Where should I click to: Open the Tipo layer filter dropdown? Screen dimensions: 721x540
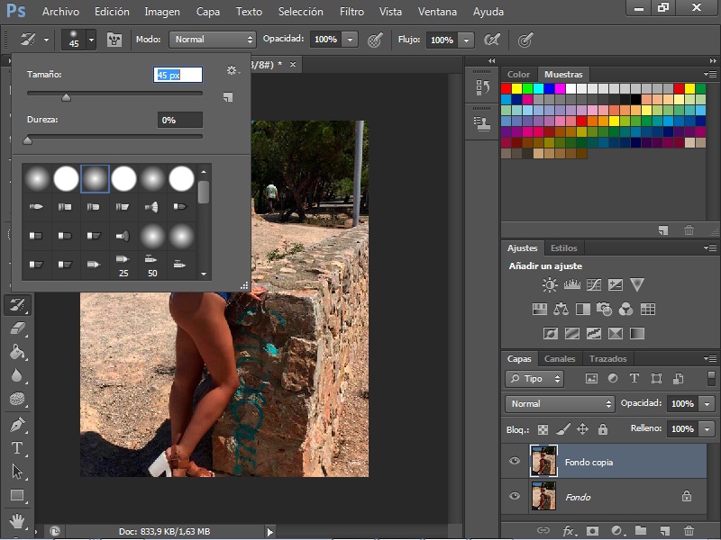pyautogui.click(x=534, y=379)
